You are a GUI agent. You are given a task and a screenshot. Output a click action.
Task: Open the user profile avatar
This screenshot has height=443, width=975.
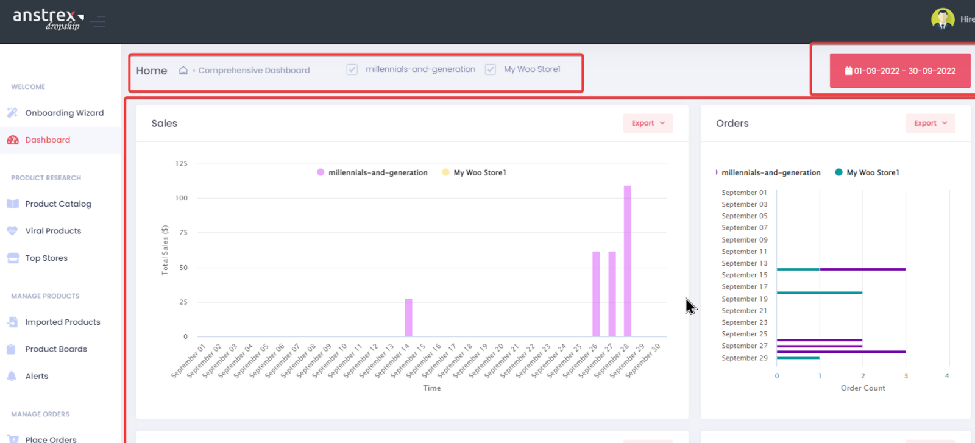pyautogui.click(x=943, y=19)
